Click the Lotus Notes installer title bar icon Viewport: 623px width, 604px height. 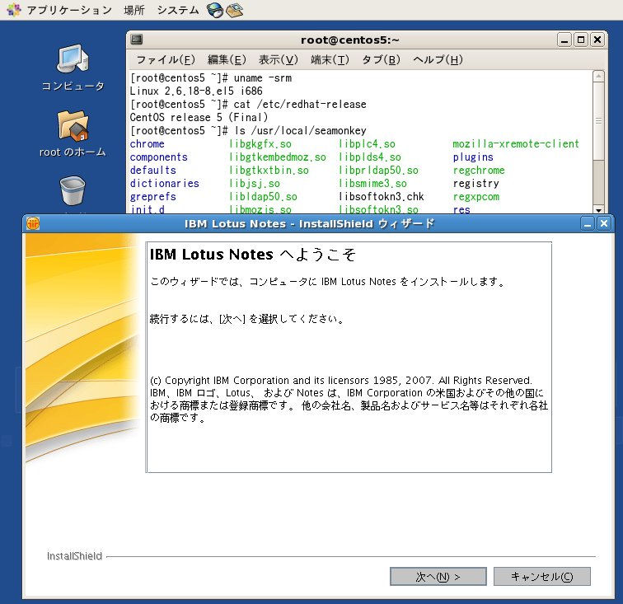[33, 223]
